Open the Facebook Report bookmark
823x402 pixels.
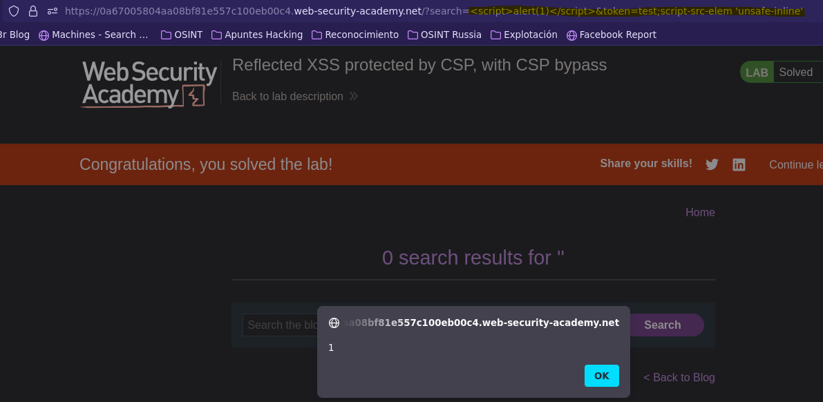tap(612, 35)
